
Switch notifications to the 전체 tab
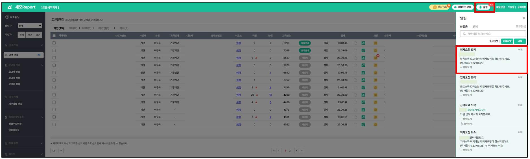pyautogui.click(x=475, y=27)
